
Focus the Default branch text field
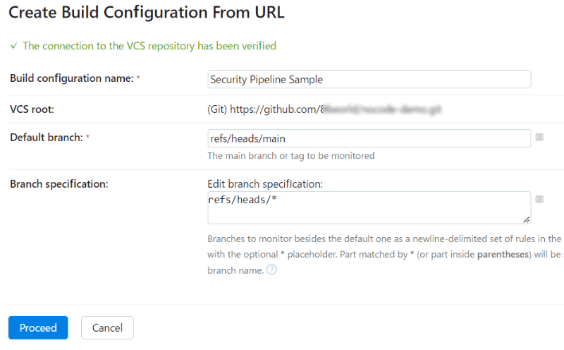click(x=369, y=138)
